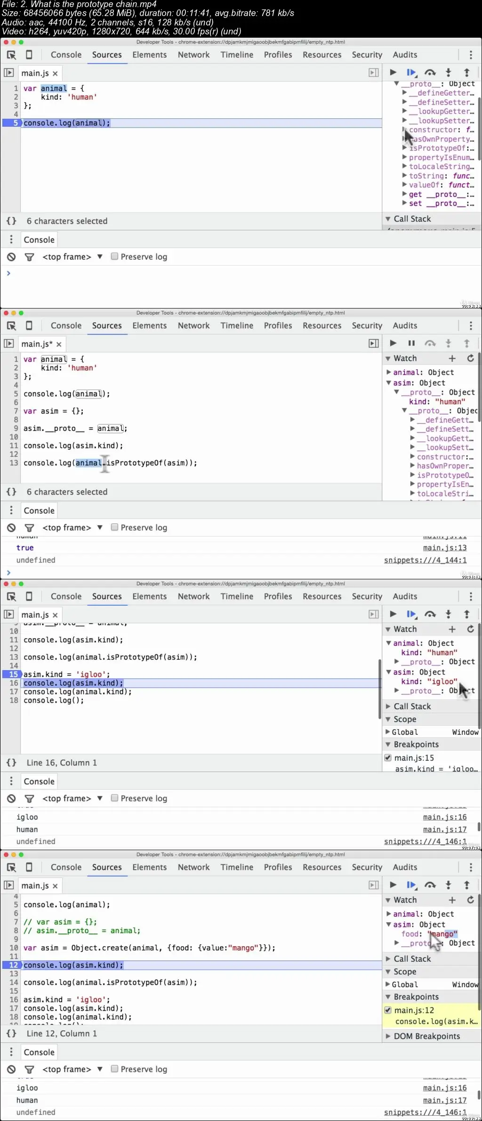The width and height of the screenshot is (482, 1121).
Task: Open Network tab in main.js* frame
Action: [193, 325]
